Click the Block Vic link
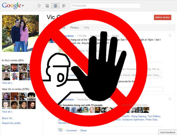The image size is (177, 135). (x=7, y=118)
